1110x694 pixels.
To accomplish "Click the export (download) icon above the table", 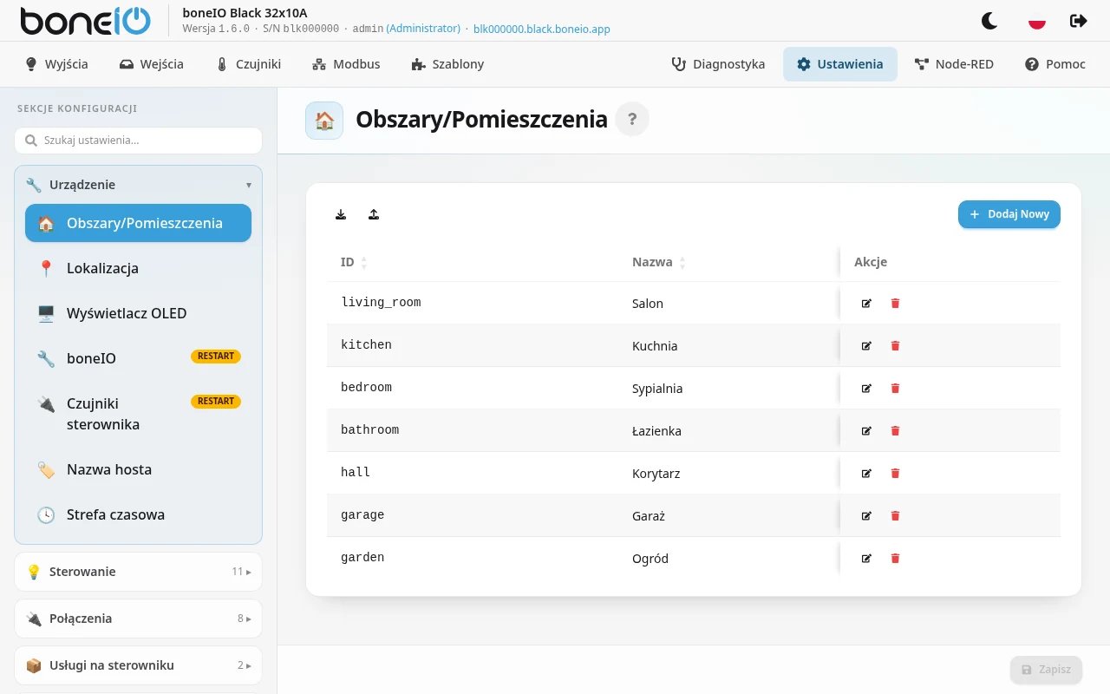I will pyautogui.click(x=341, y=214).
